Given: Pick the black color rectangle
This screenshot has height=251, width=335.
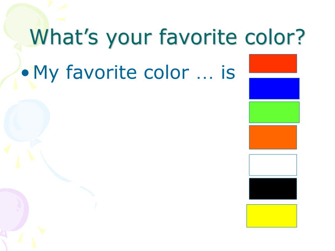Looking at the screenshot, I should [x=273, y=189].
